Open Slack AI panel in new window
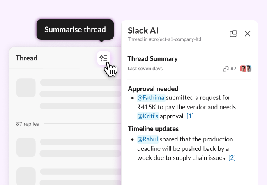 pos(233,34)
